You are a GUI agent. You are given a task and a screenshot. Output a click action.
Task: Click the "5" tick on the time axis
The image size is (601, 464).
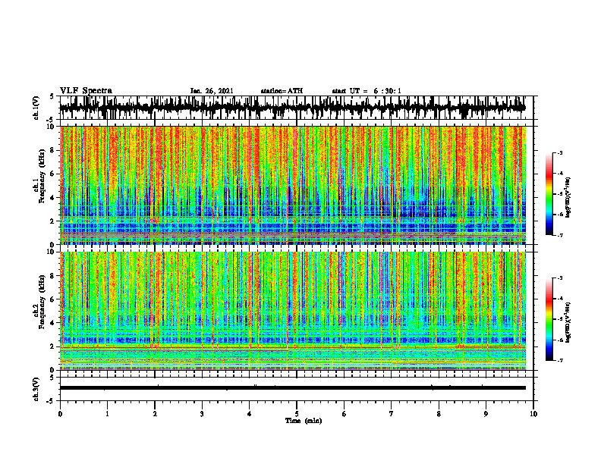(297, 414)
